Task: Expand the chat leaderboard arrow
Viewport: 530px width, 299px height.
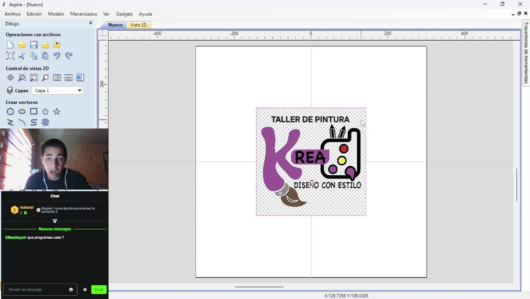Action: point(55,221)
